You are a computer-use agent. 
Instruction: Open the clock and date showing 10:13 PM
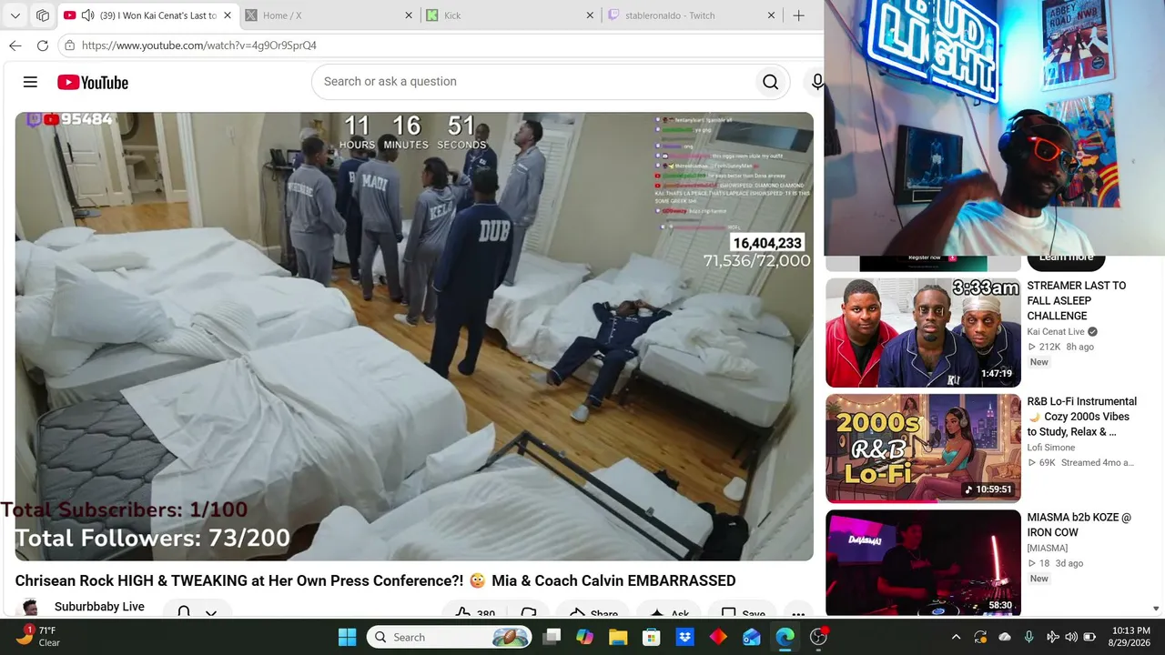point(1130,637)
